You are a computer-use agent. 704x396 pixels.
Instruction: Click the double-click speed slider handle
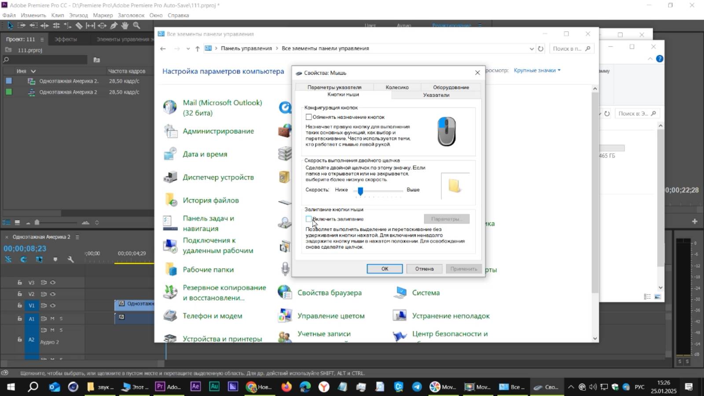[360, 191]
